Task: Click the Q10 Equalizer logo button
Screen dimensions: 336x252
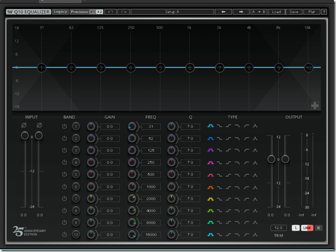Action: point(29,12)
